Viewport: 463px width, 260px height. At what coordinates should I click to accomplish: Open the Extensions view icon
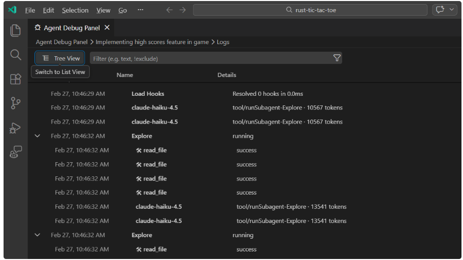(x=15, y=79)
